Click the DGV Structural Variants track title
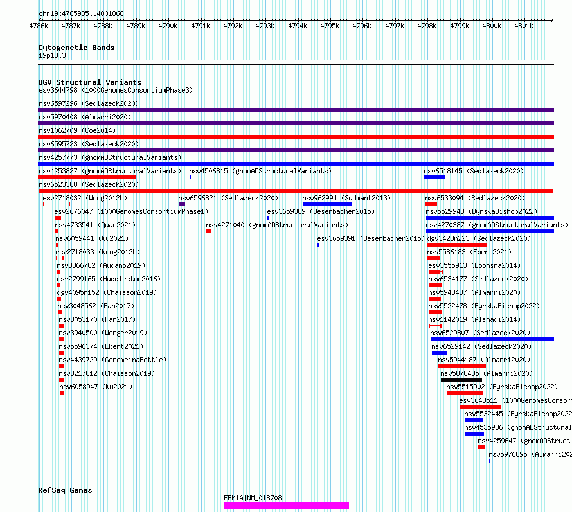The width and height of the screenshot is (572, 512). point(90,82)
